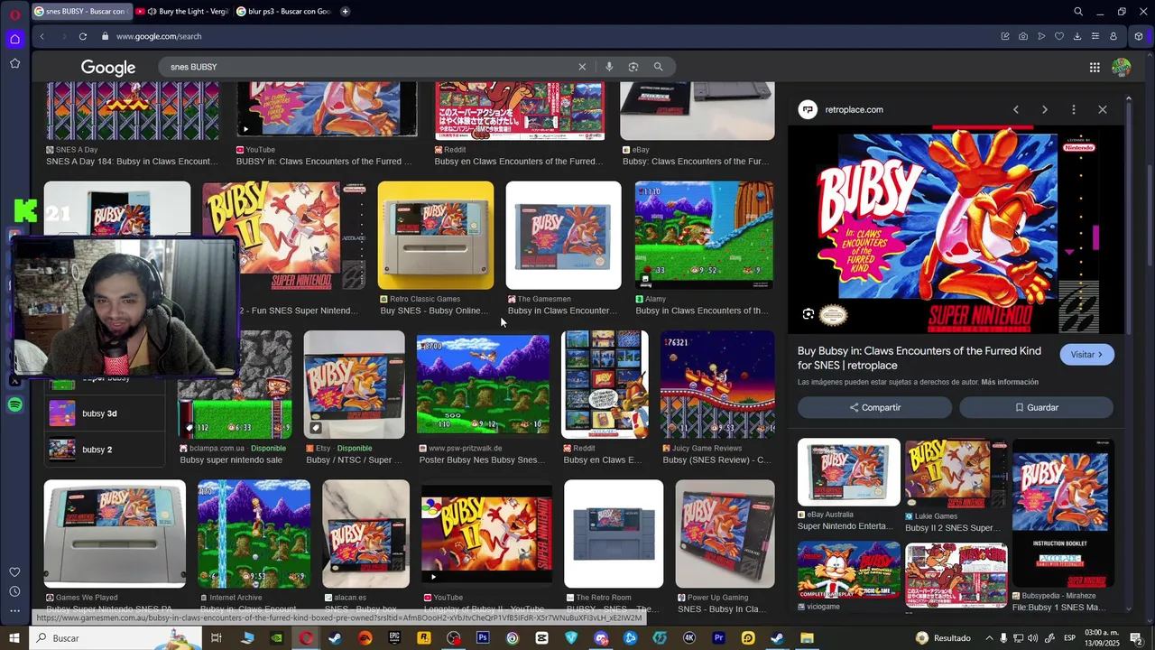Show previous image in the preview panel
The height and width of the screenshot is (650, 1155).
1016,109
